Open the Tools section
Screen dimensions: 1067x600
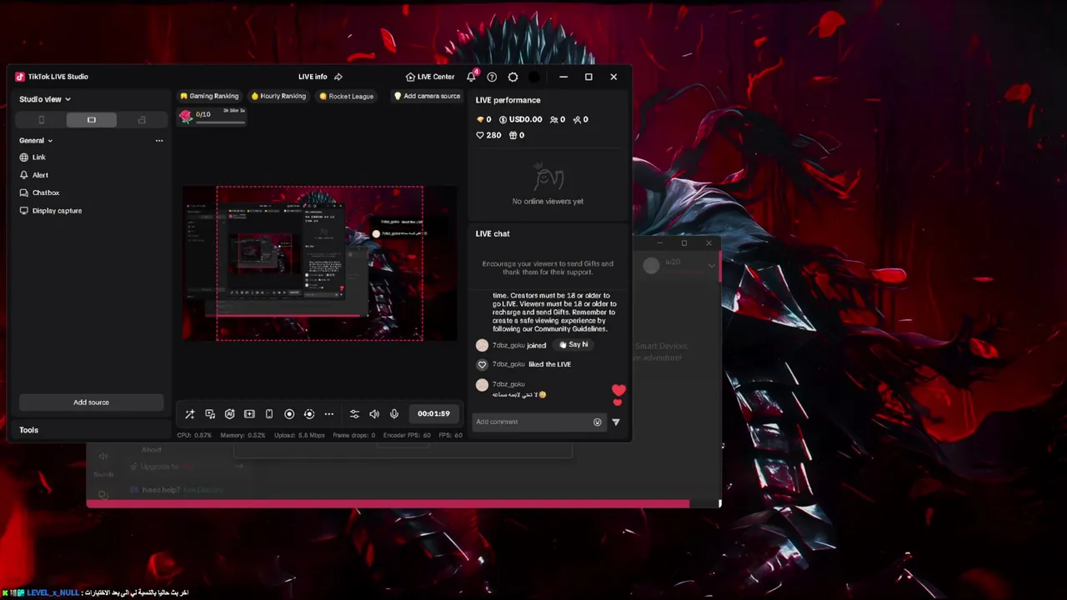point(28,430)
